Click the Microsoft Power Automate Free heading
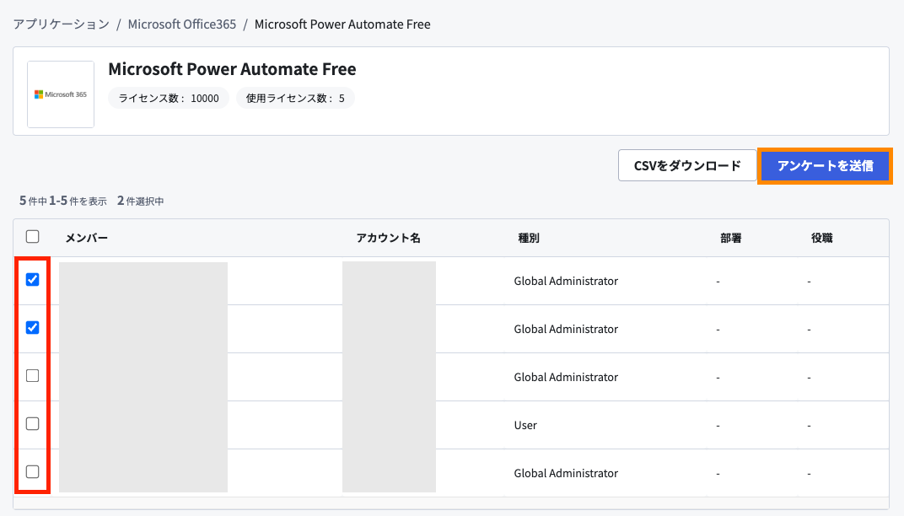Viewport: 904px width, 516px height. (232, 68)
